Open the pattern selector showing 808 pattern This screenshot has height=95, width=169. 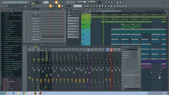point(77,6)
